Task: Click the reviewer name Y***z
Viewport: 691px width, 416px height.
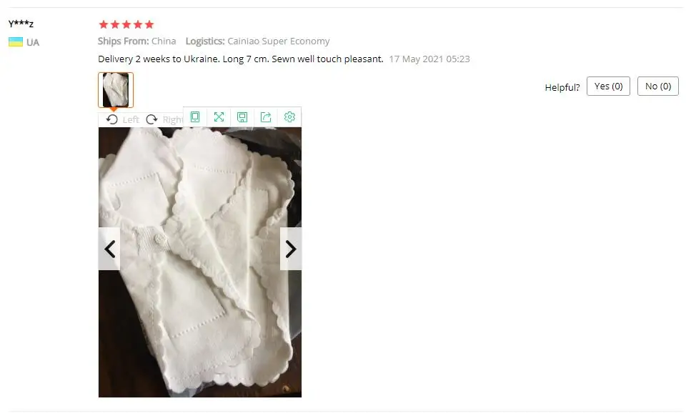Action: 21,24
